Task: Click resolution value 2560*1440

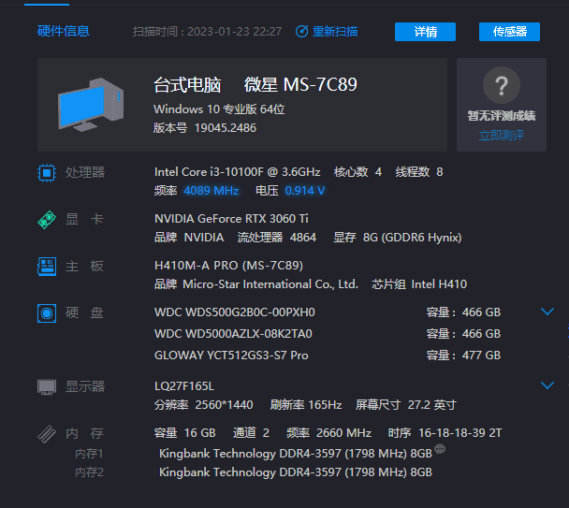Action: [x=224, y=404]
